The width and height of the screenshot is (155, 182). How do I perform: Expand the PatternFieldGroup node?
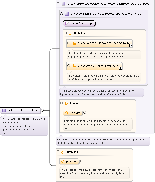click(x=69, y=66)
